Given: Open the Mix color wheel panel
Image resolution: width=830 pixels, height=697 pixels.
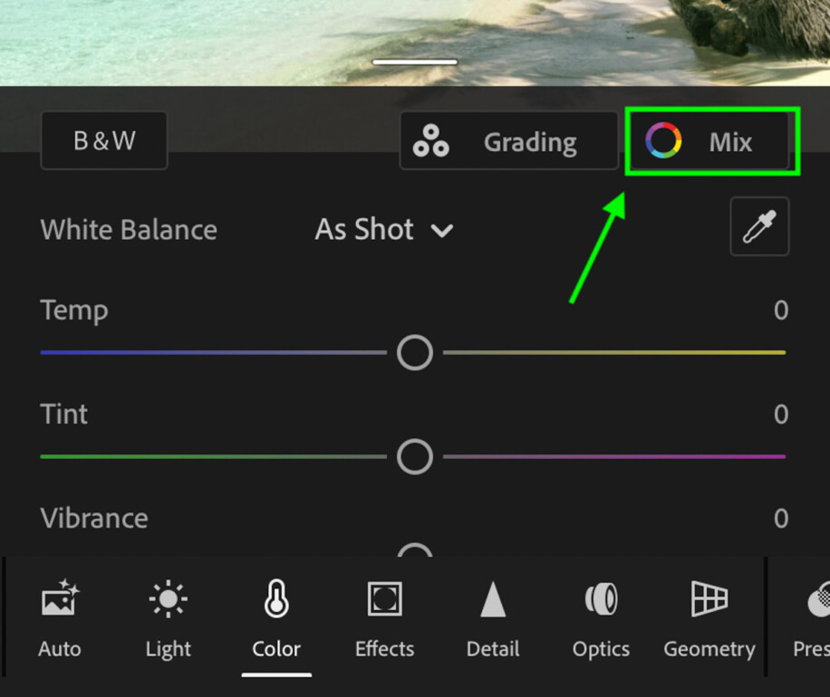Looking at the screenshot, I should pos(711,141).
